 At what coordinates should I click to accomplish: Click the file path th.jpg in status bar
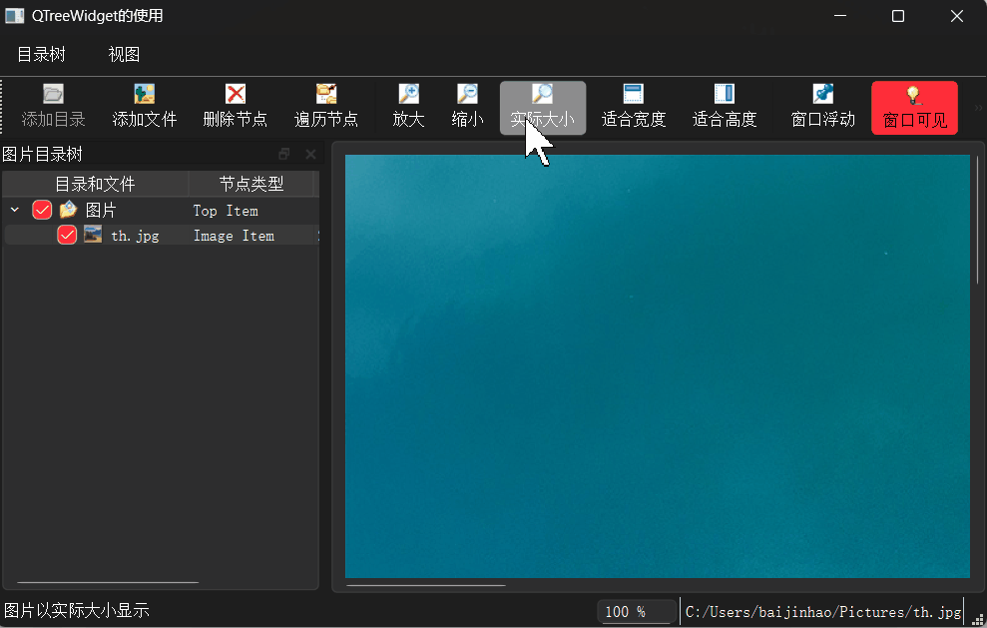pos(823,612)
